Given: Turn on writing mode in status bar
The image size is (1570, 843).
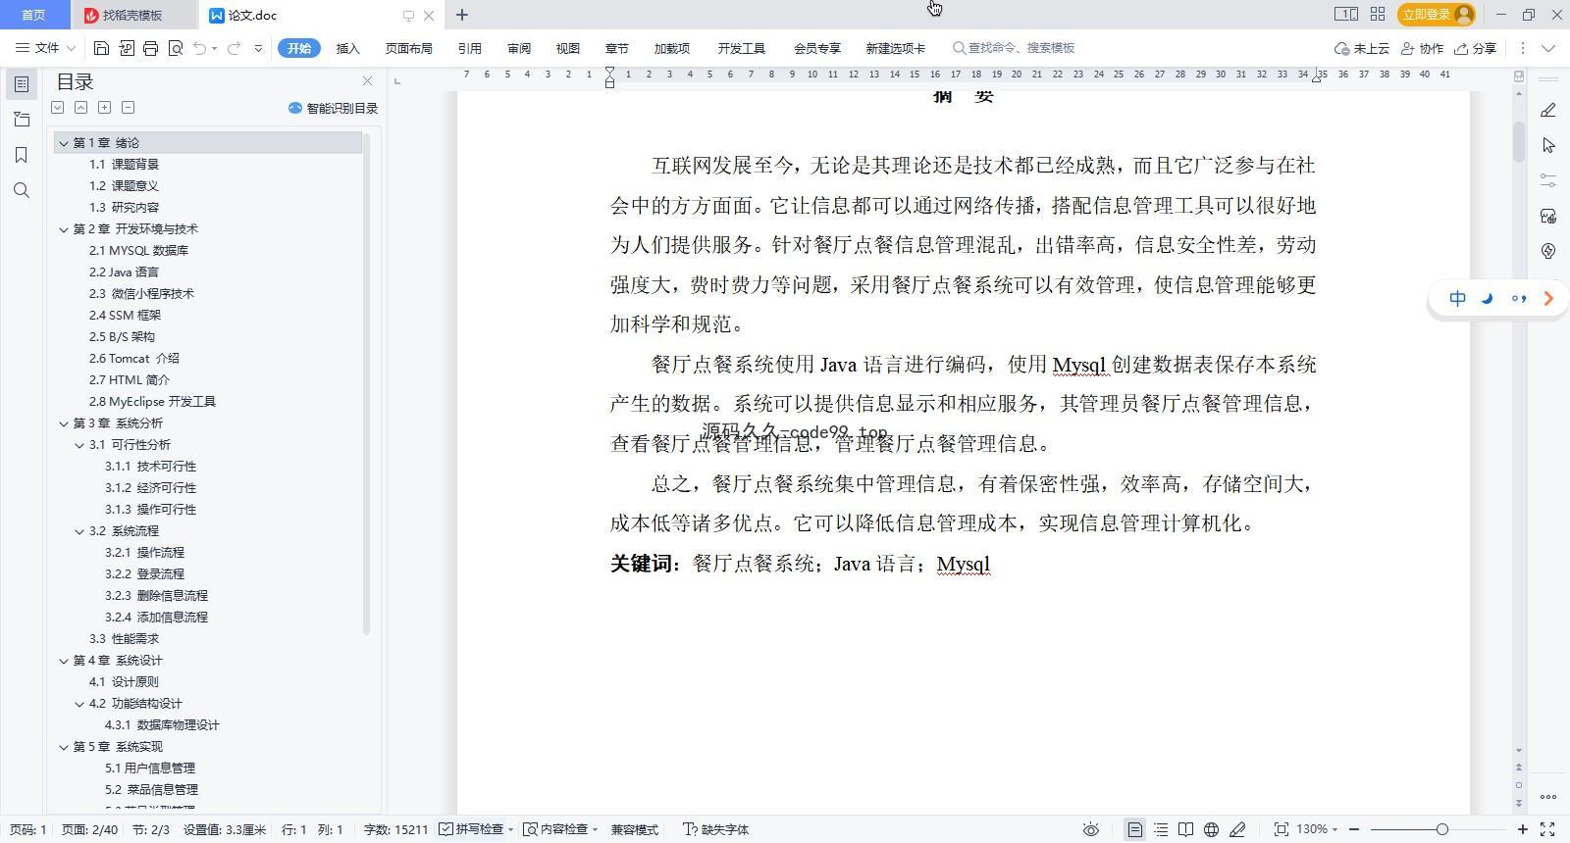Looking at the screenshot, I should coord(1237,829).
